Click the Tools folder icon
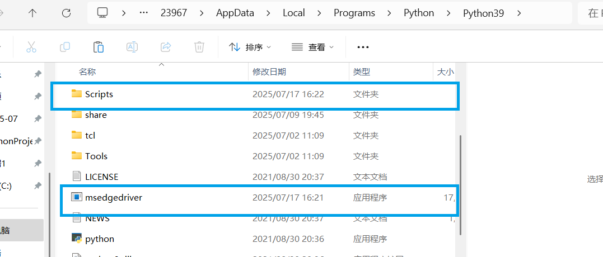603x257 pixels. 77,156
